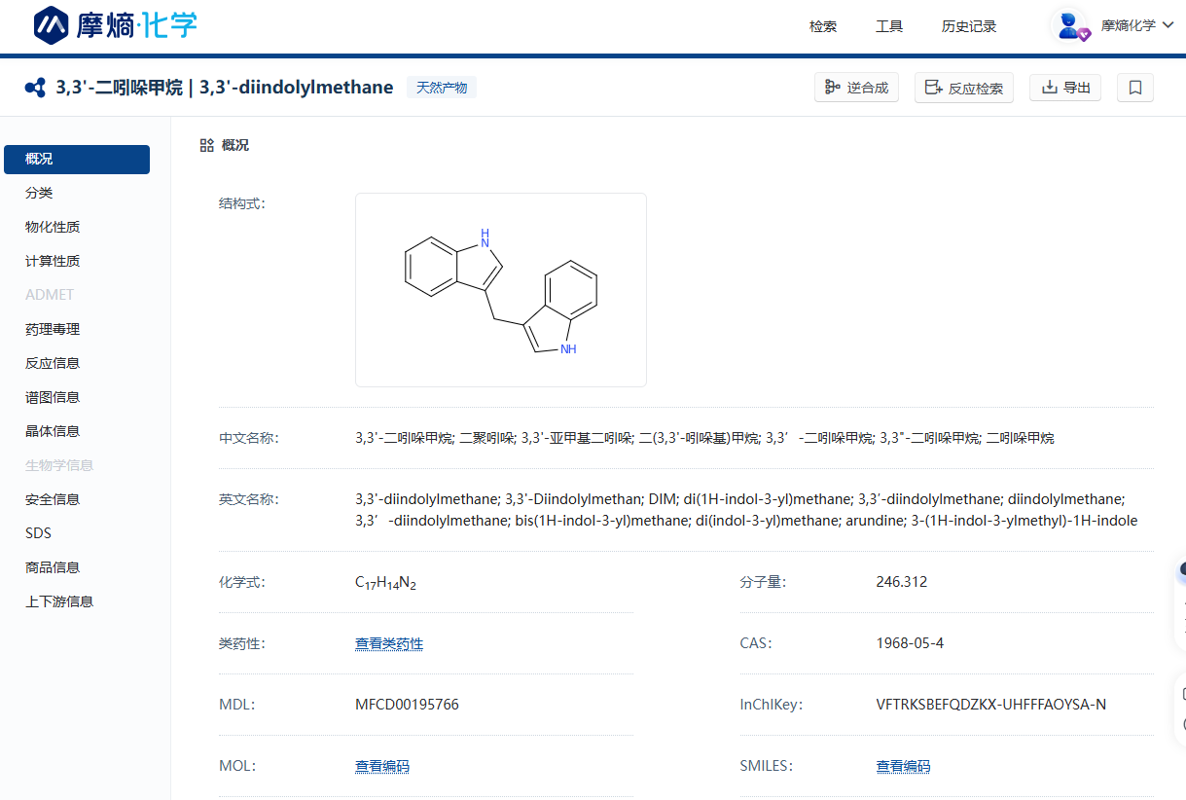Viewport: 1186px width, 800px height.
Task: Click 查看类药性 link
Action: [388, 643]
